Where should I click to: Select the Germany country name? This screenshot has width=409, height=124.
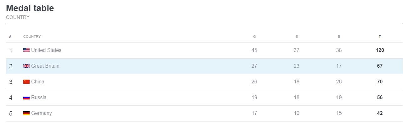point(42,113)
